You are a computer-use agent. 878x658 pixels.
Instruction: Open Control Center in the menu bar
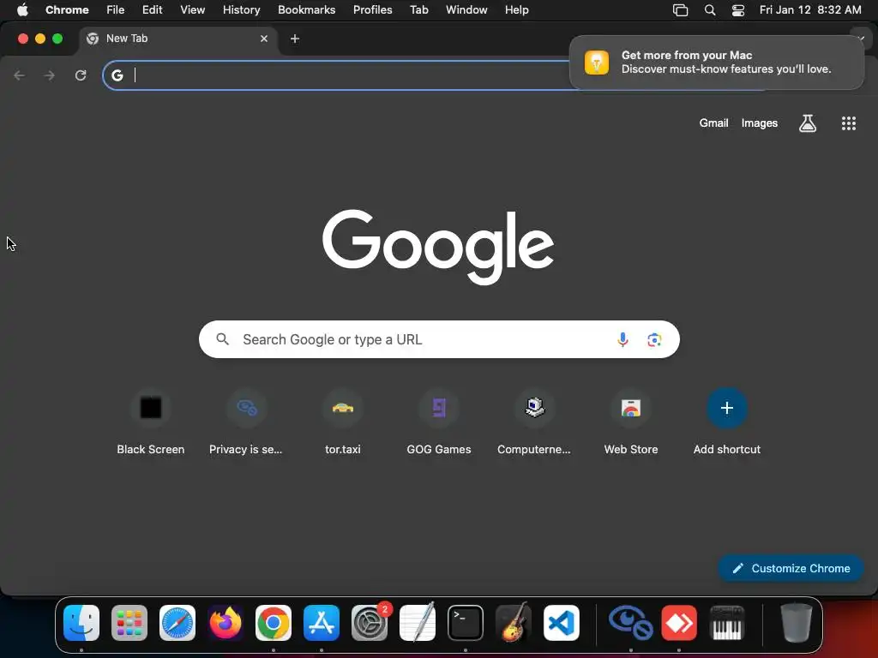click(x=738, y=9)
